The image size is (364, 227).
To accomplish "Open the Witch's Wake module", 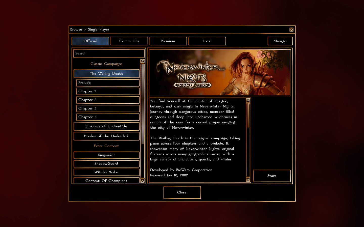I will click(106, 172).
